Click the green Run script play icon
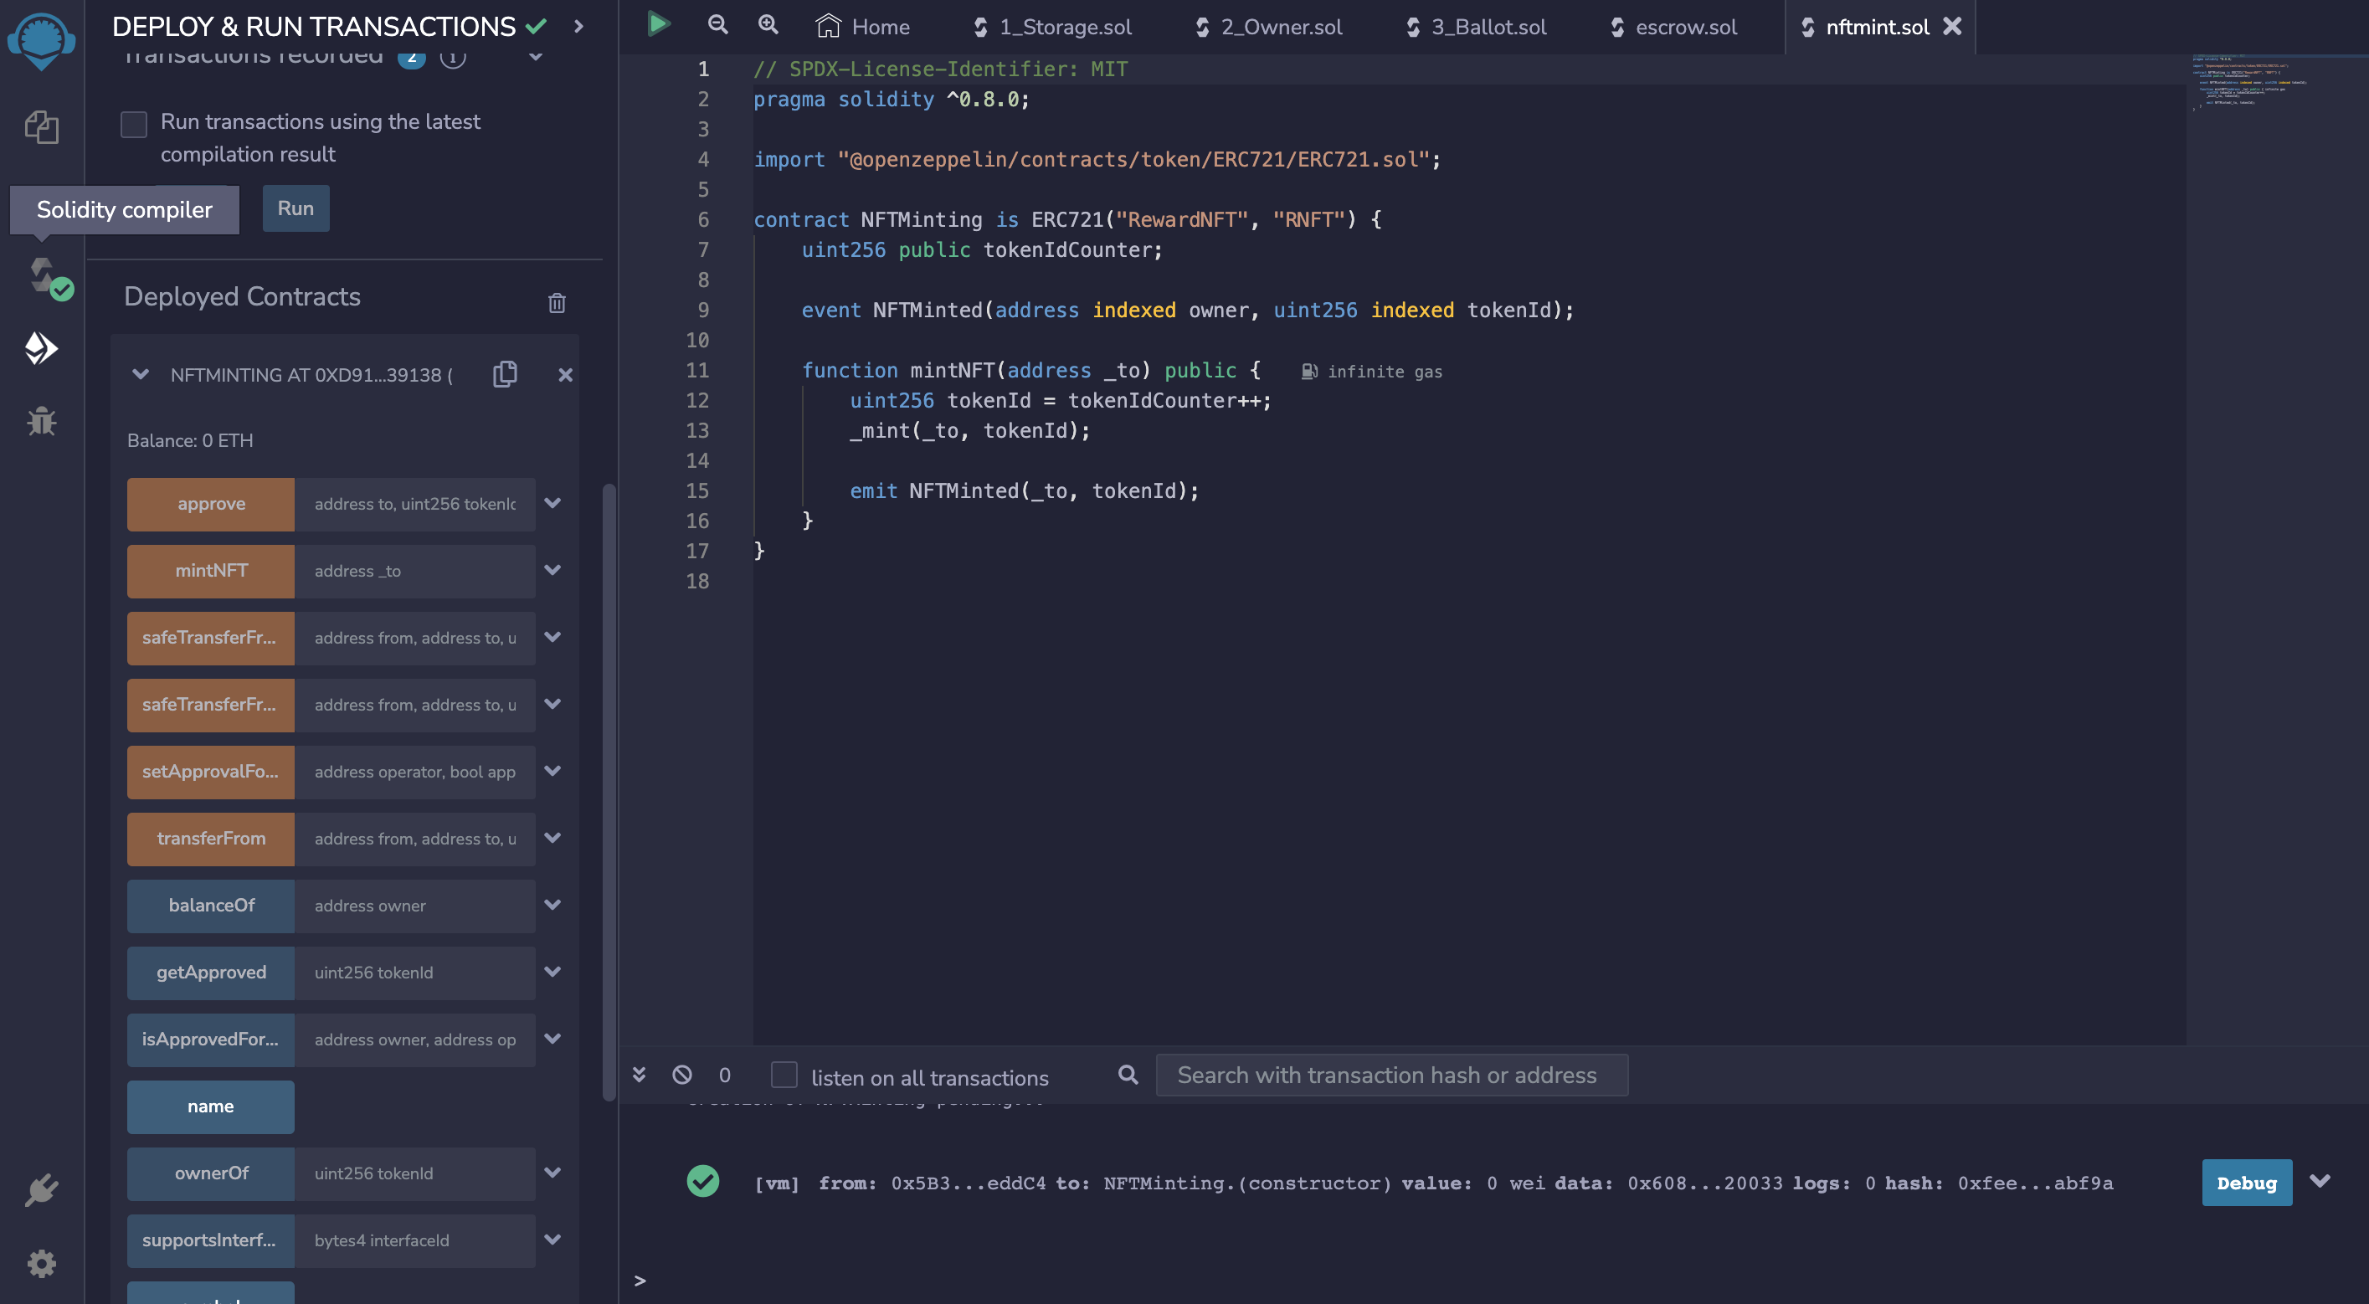2369x1304 pixels. (x=658, y=25)
